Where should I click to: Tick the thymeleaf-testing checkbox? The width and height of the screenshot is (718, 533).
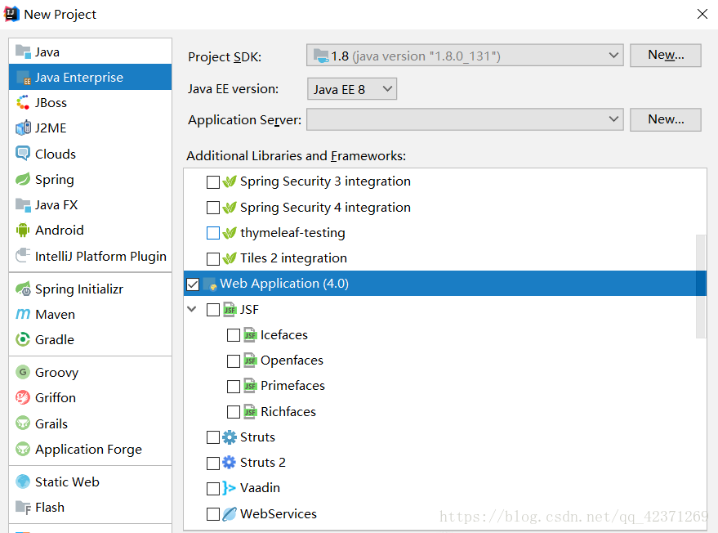213,233
